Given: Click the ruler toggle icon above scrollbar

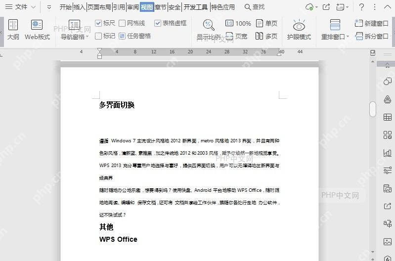Looking at the screenshot, I should point(373,53).
